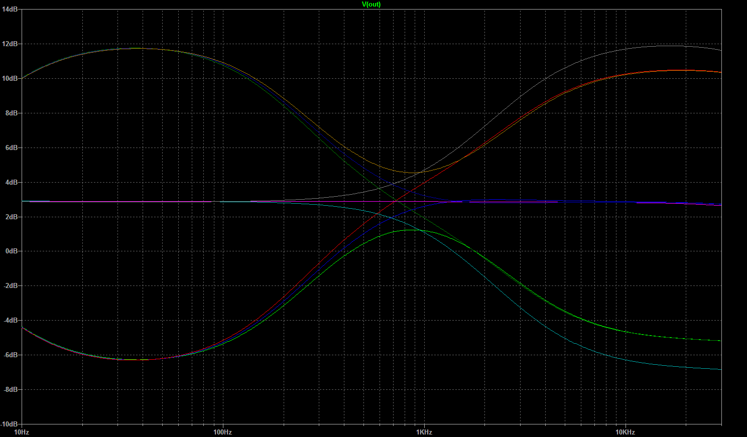Click the 1KHz frequency label

click(424, 432)
